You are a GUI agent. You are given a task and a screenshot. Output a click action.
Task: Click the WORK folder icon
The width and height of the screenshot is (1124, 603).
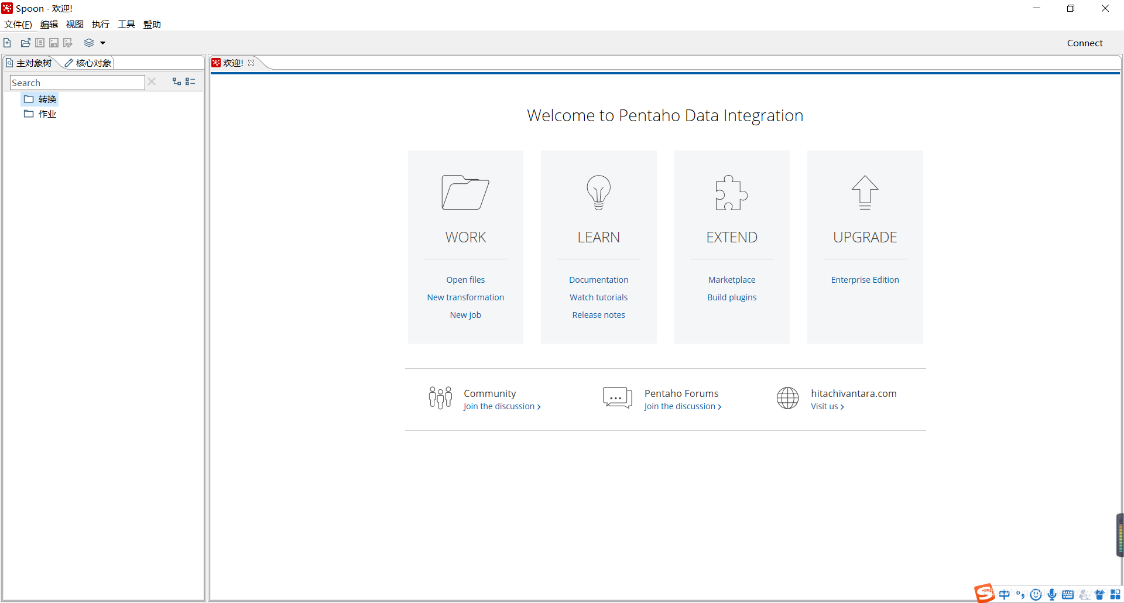coord(465,192)
